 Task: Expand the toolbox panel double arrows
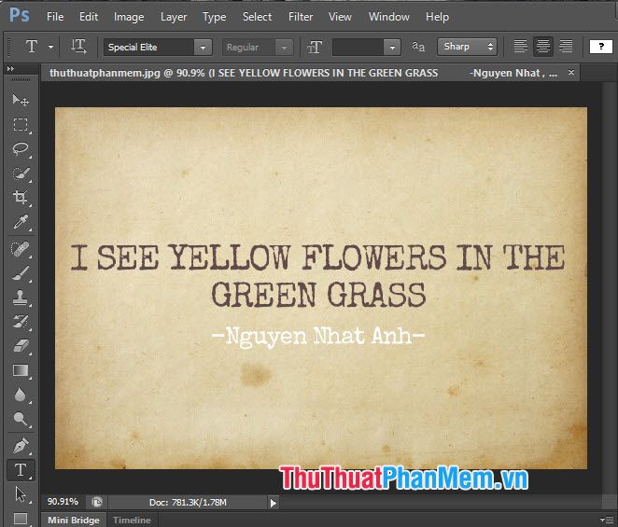pos(10,68)
